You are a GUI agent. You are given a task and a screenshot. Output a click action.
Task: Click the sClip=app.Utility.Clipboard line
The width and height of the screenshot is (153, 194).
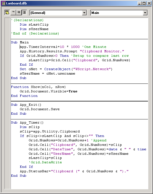click(x=50, y=131)
